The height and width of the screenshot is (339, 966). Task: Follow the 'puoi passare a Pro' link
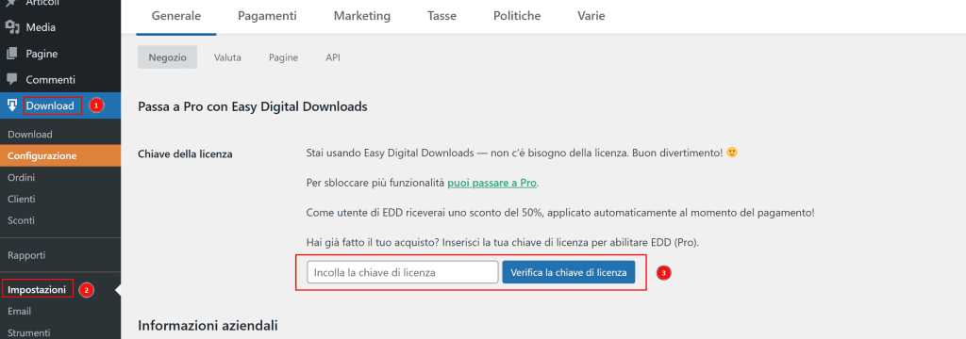pos(491,183)
